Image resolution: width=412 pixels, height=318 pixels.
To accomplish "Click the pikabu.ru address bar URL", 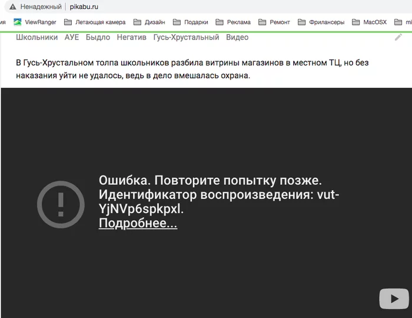I will tap(84, 7).
